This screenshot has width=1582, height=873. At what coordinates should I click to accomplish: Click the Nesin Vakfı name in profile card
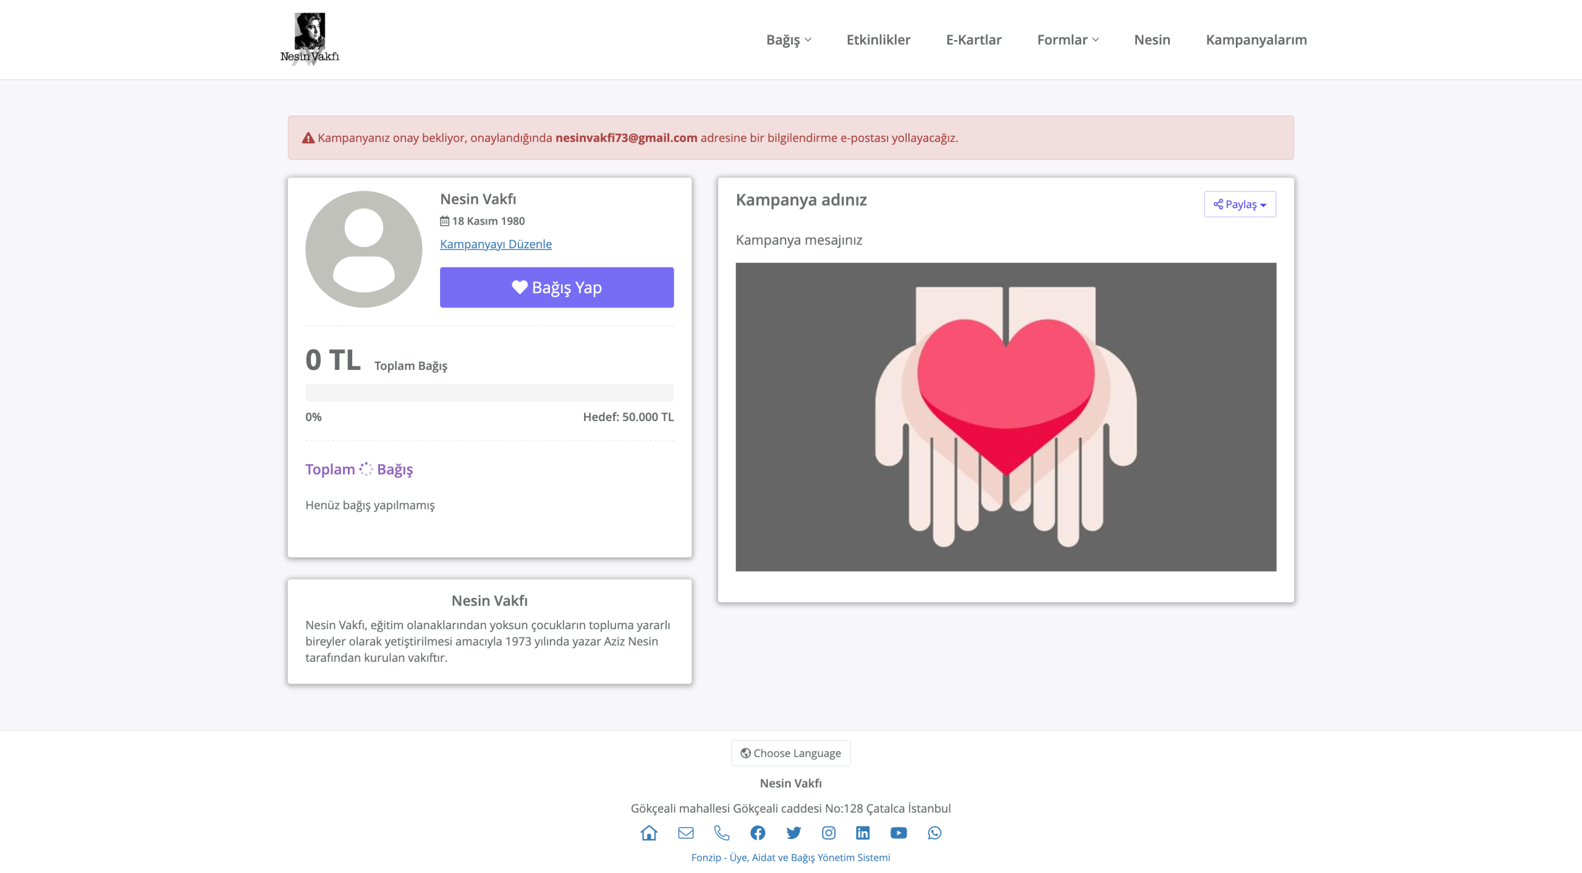point(478,199)
